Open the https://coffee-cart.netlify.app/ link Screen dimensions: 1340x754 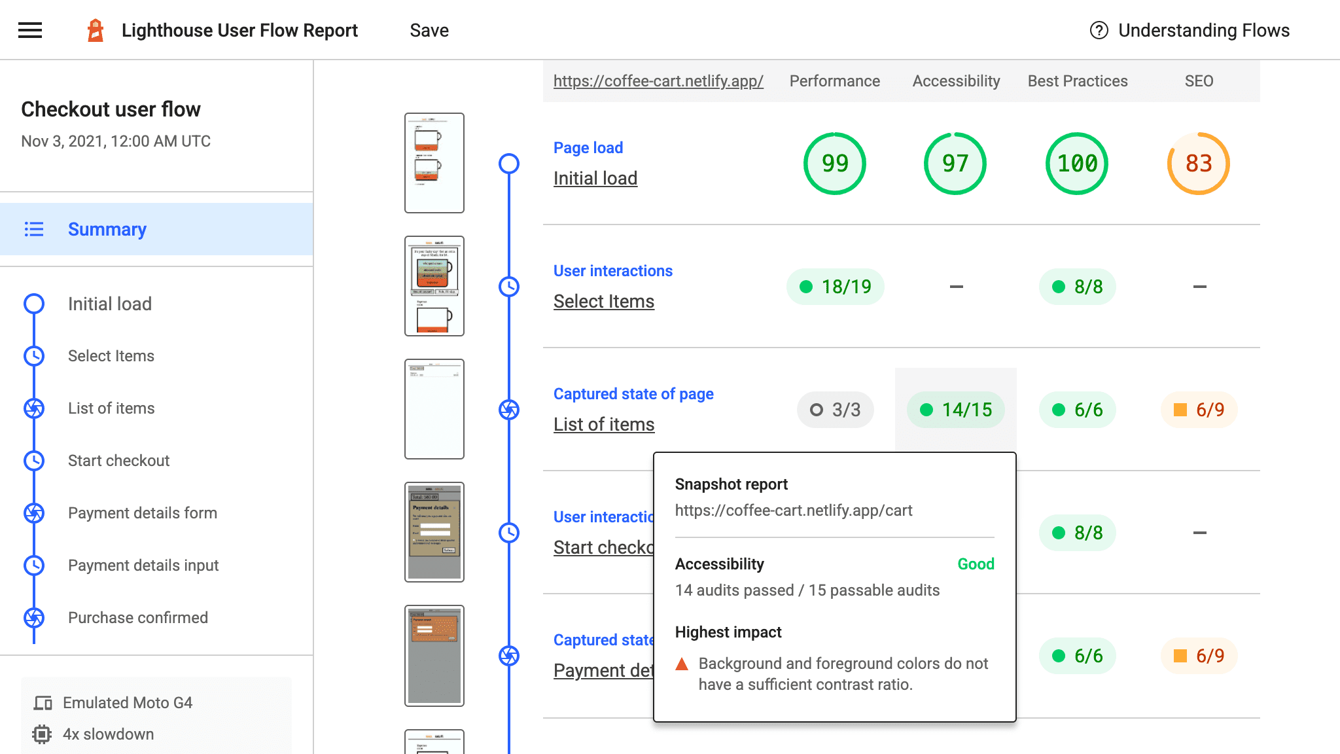[658, 81]
